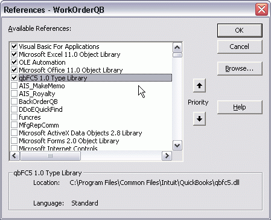
Task: Check Microsoft Forms 2.0 Object Library
Action: [x=14, y=141]
